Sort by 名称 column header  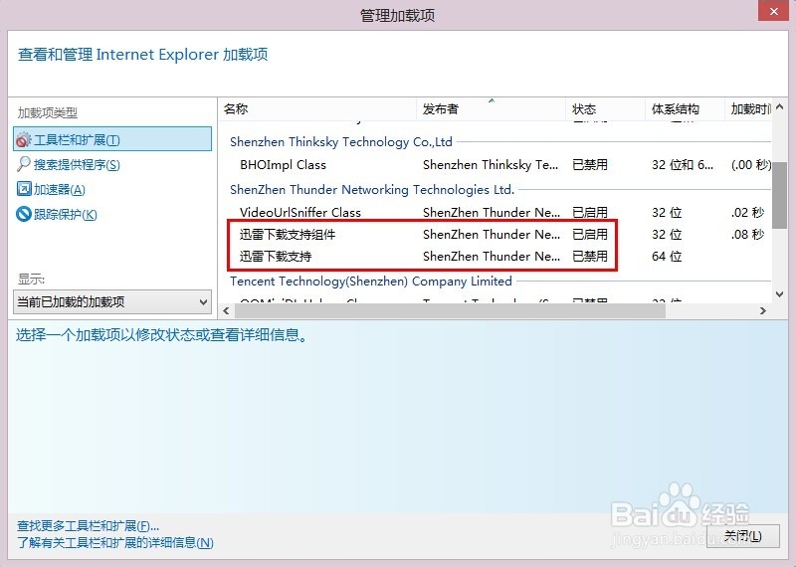click(x=317, y=108)
